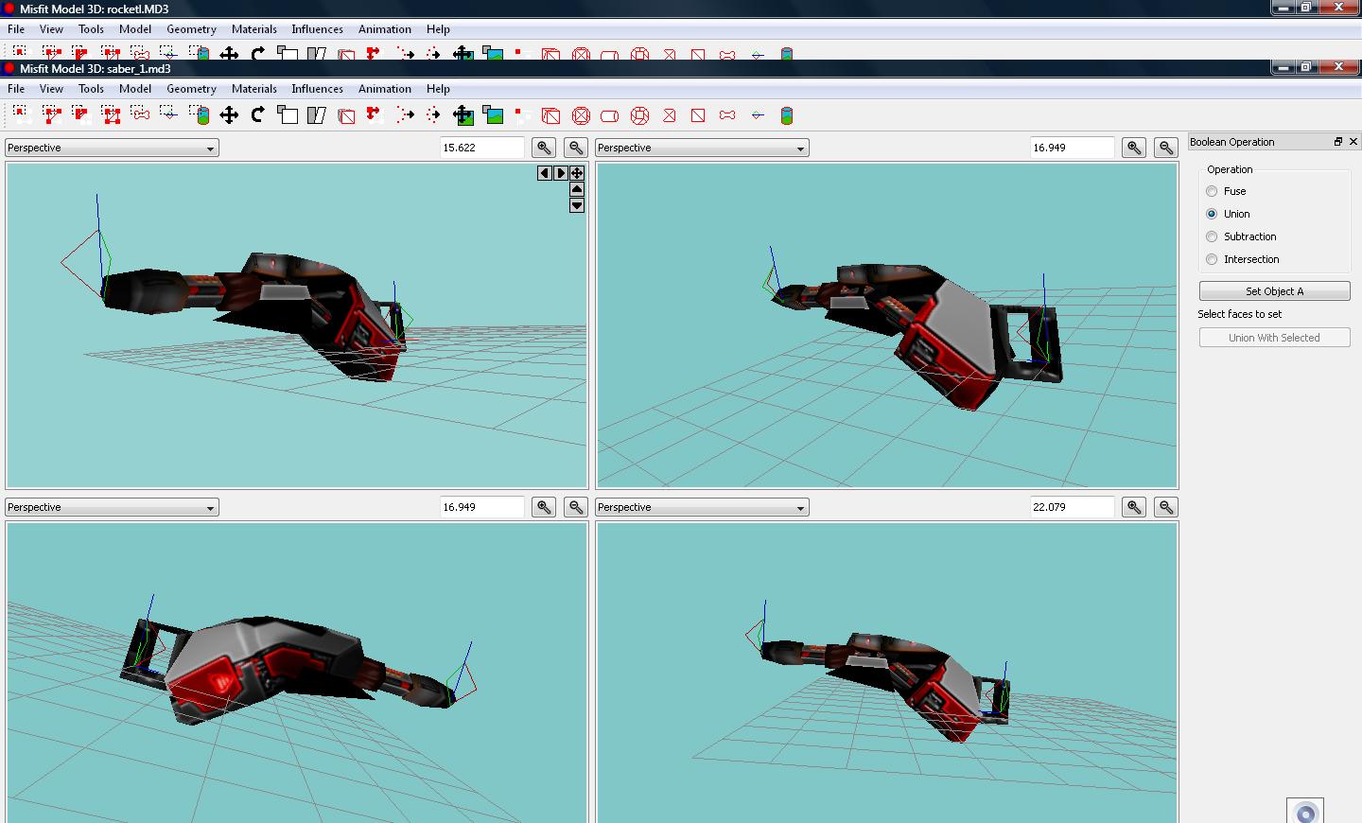Select the Attract Far tool

pyautogui.click(x=405, y=115)
